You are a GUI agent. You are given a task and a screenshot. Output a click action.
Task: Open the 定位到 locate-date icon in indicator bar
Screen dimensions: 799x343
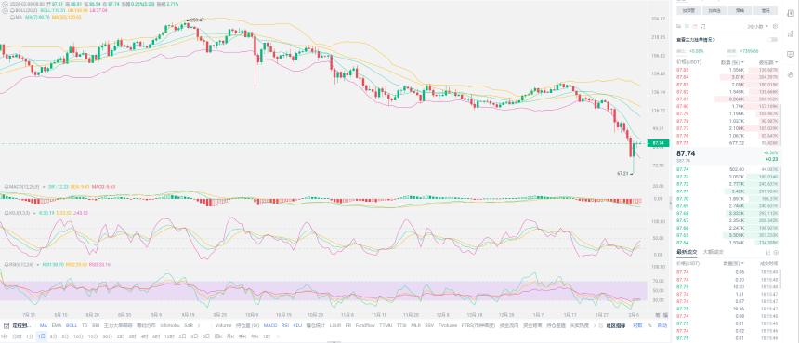(x=7, y=325)
